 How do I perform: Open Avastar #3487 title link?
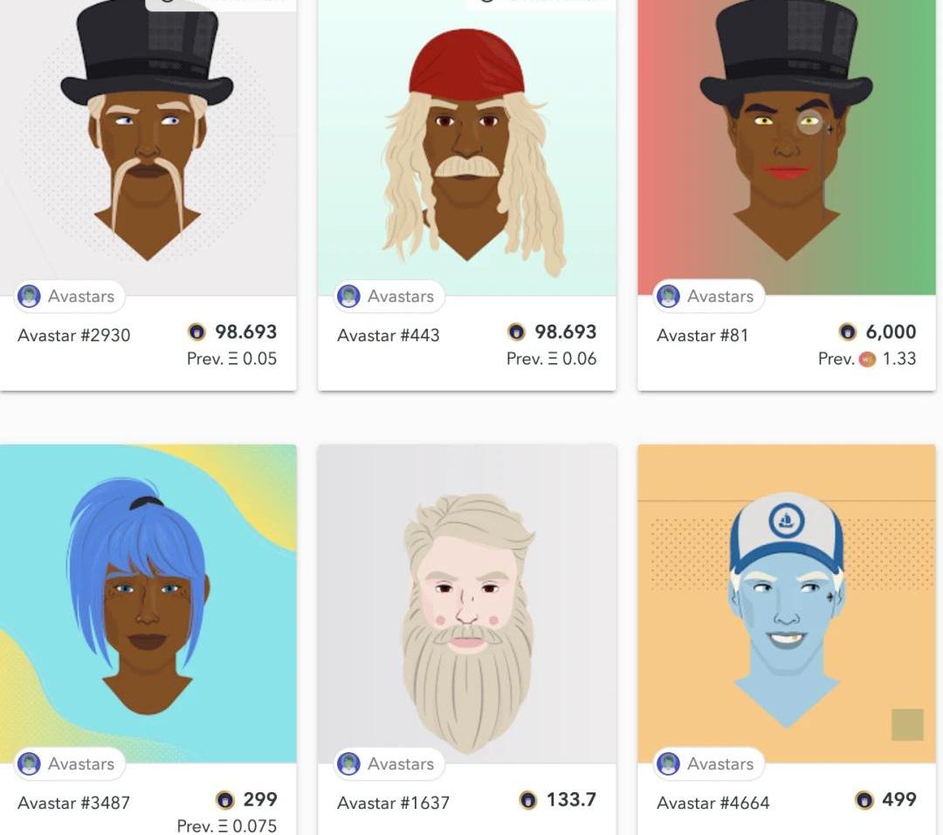click(74, 803)
